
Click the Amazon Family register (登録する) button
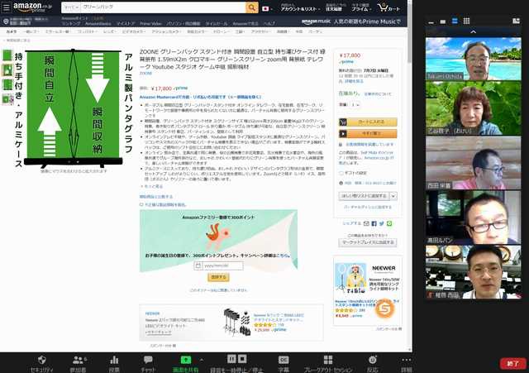pos(218,277)
